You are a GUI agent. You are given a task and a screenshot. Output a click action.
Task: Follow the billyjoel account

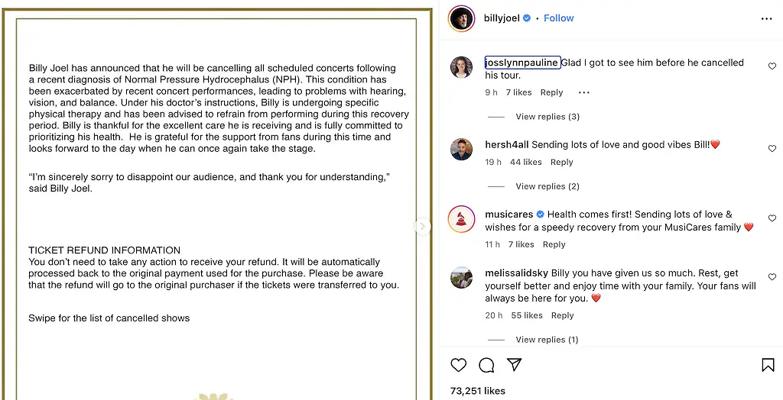[558, 18]
